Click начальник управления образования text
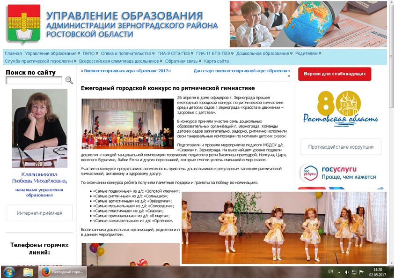395x279 pixels. point(39,192)
